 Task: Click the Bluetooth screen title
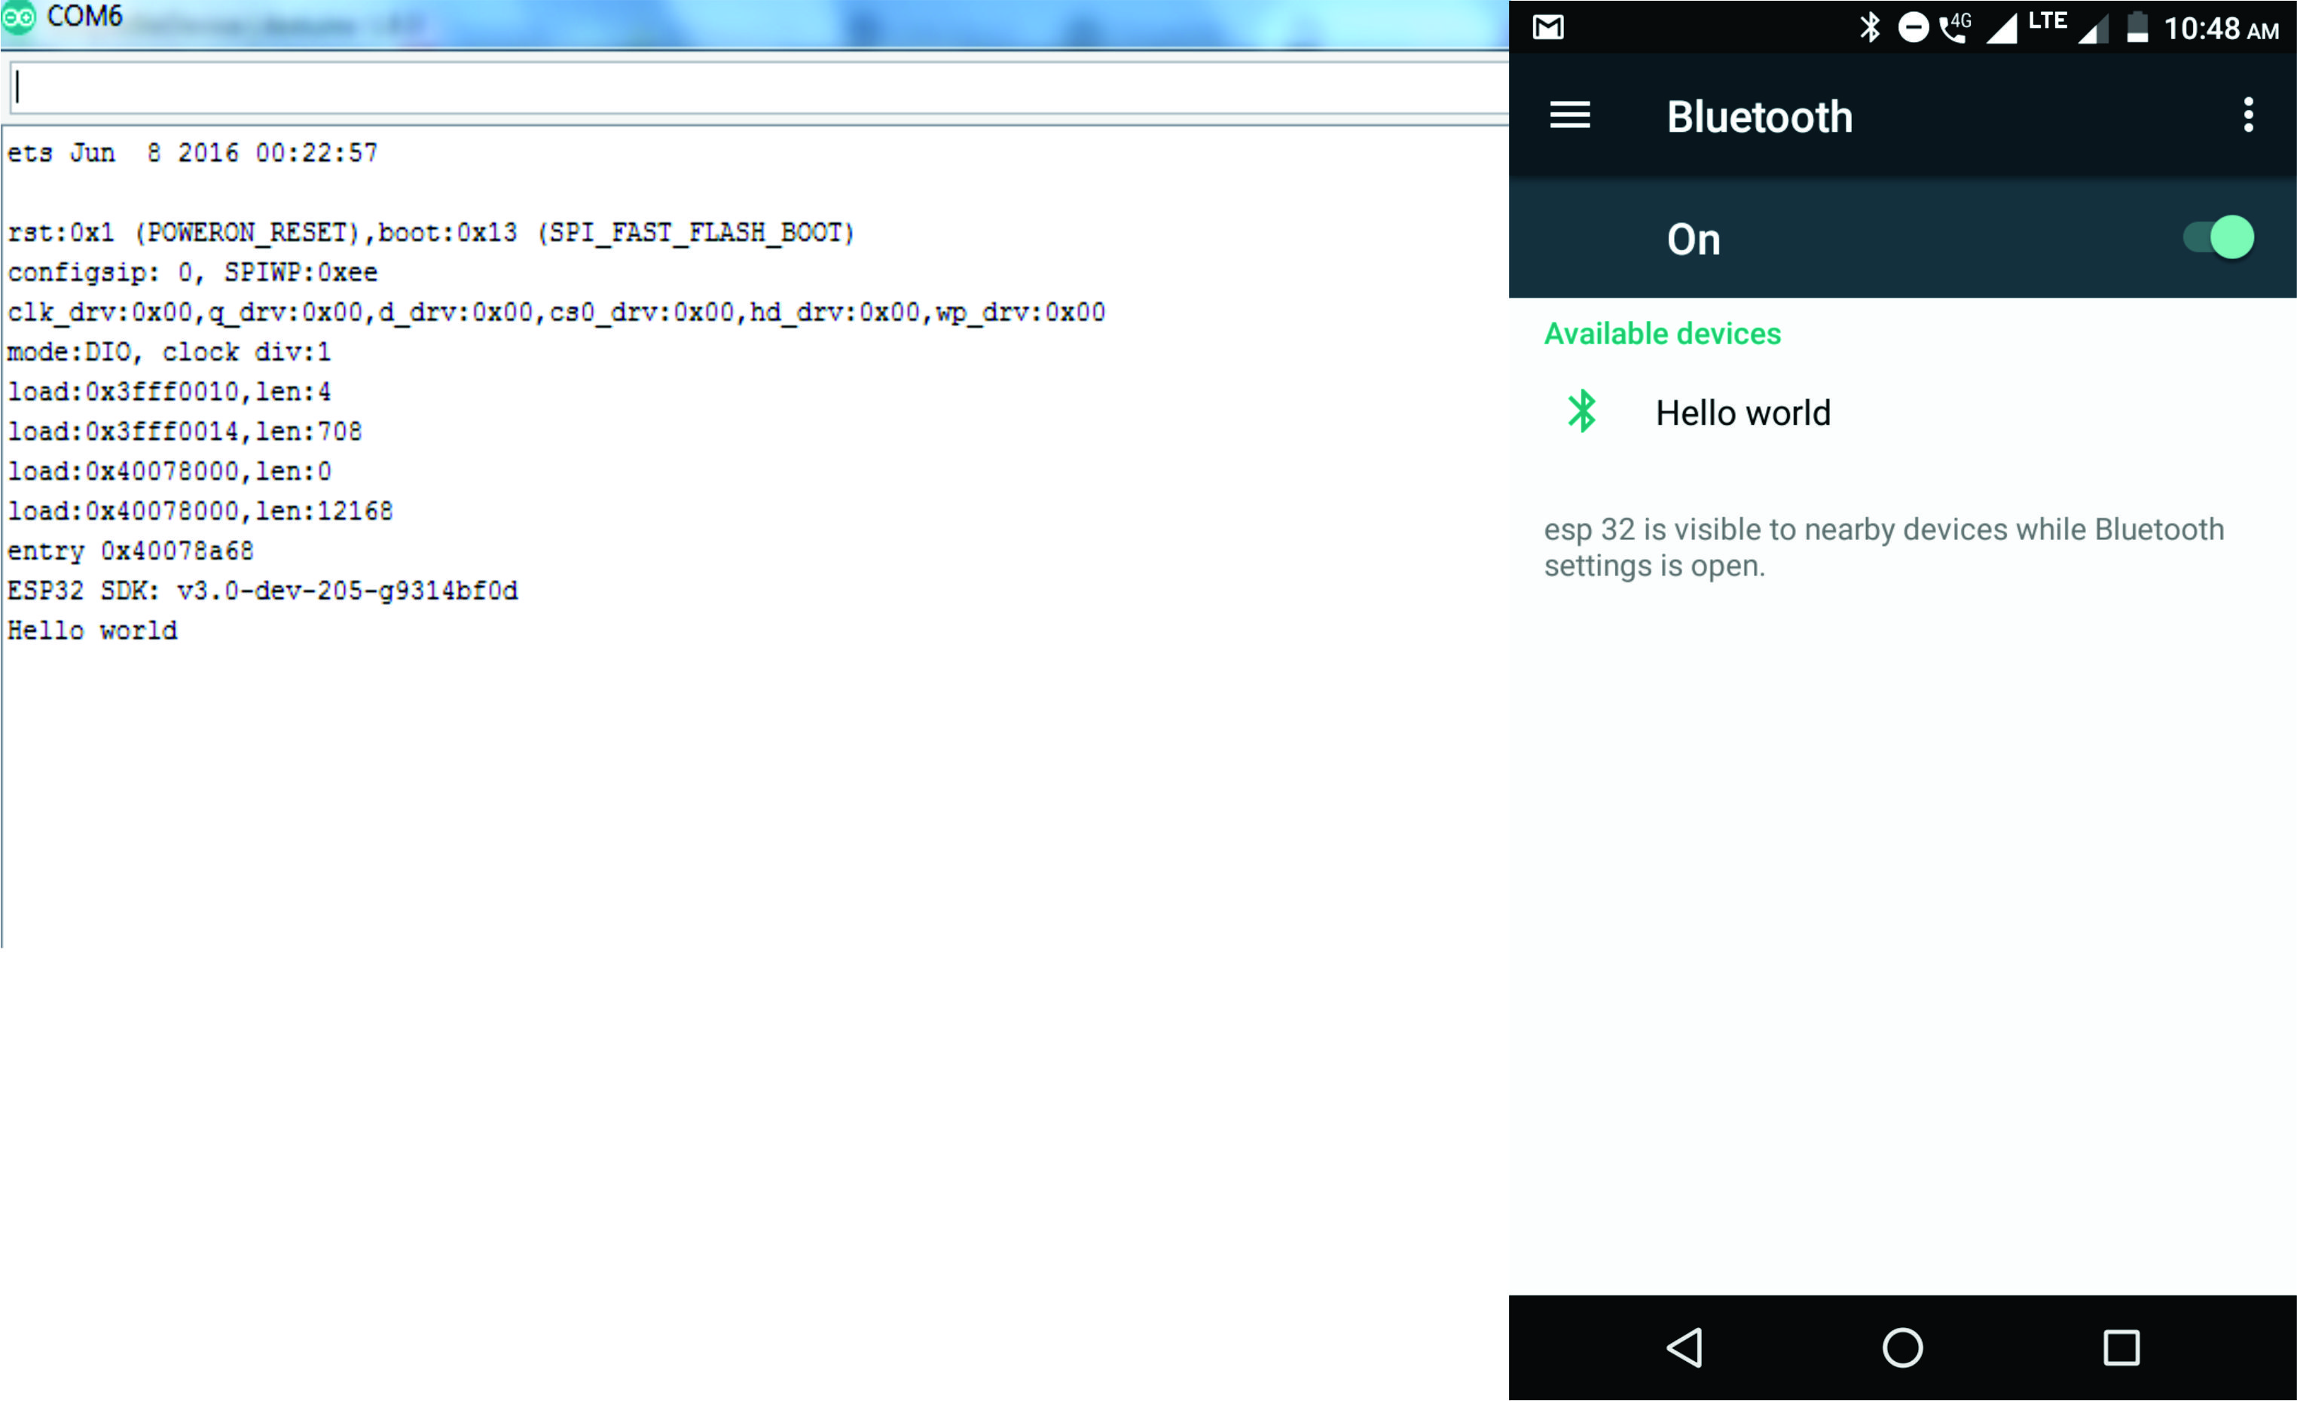[1759, 118]
